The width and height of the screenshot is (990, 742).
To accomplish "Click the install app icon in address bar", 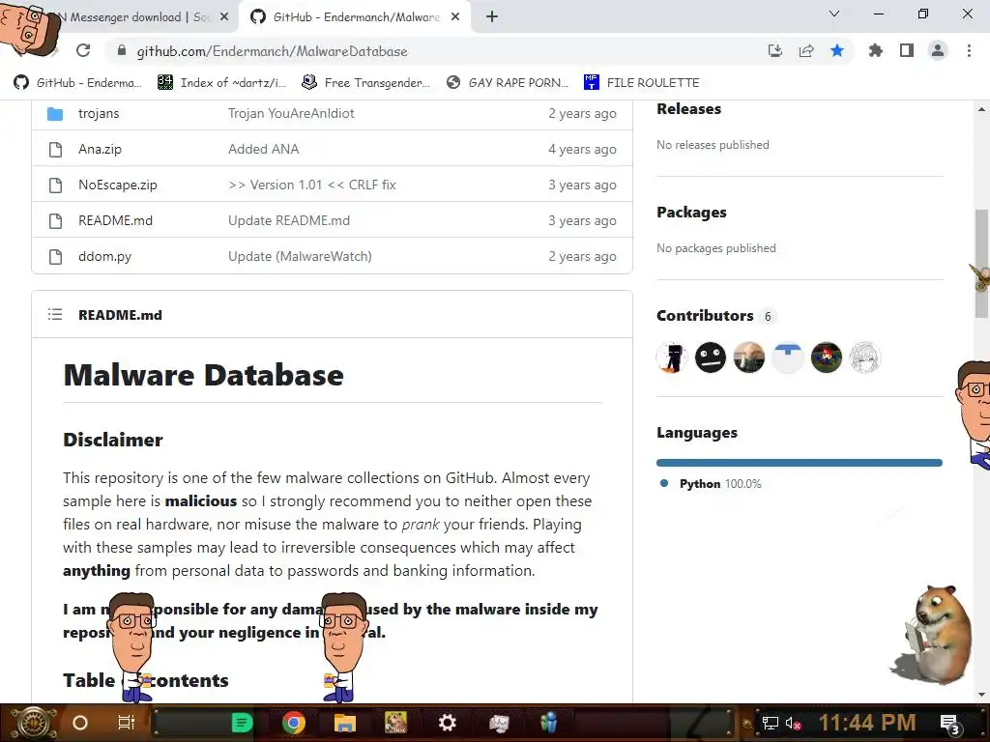I will pyautogui.click(x=774, y=50).
